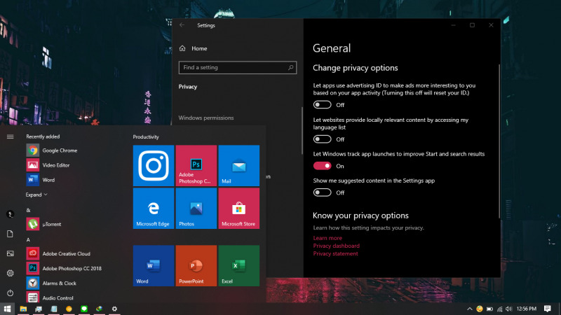Click the taskbar clock showing 12:56 PM
The height and width of the screenshot is (315, 561).
[527, 309]
